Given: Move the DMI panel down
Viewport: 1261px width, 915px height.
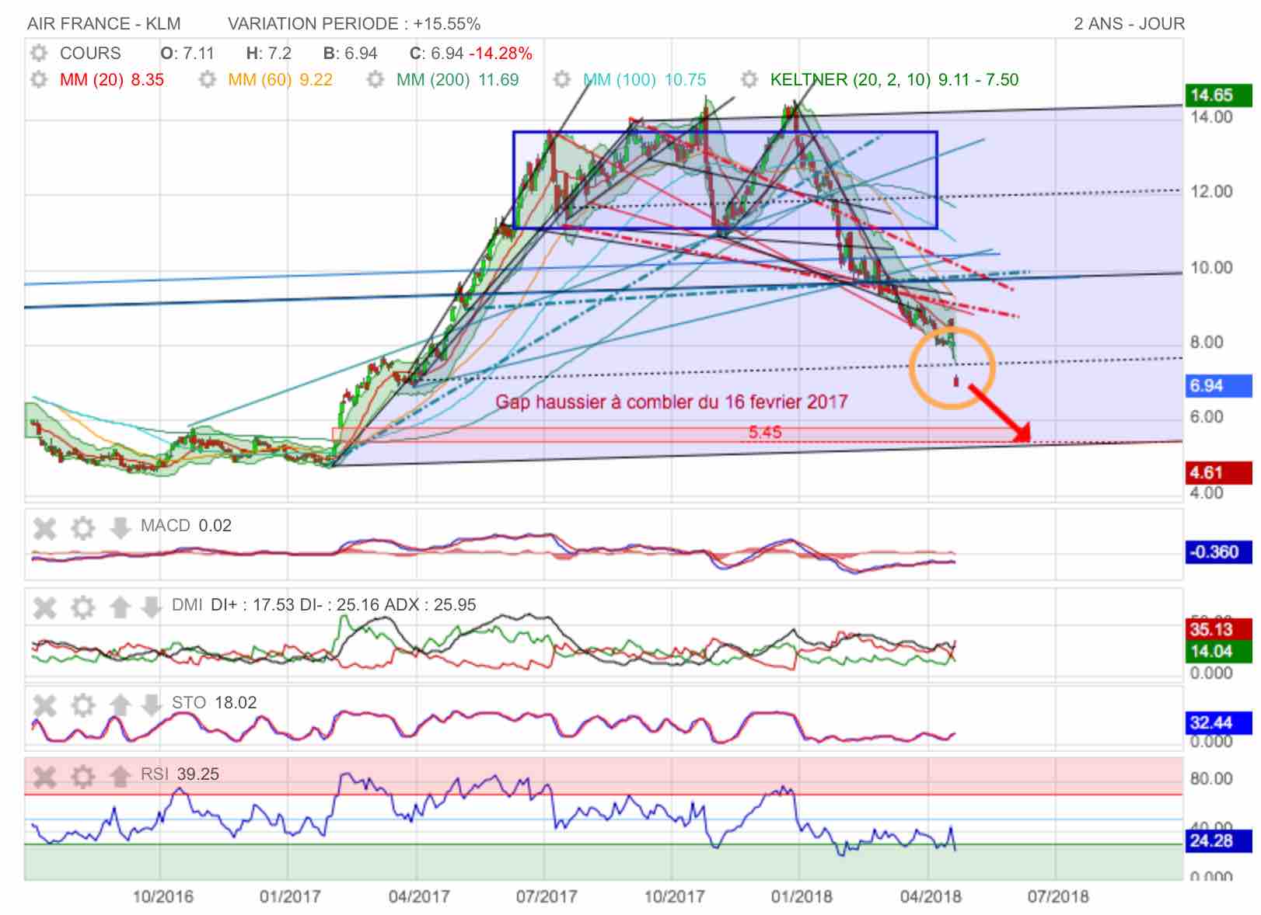Looking at the screenshot, I should point(151,607).
